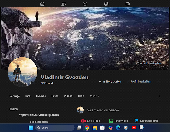The image size is (170, 132).
Task: Open the three-dots profile options menu
Action: [x=159, y=96]
